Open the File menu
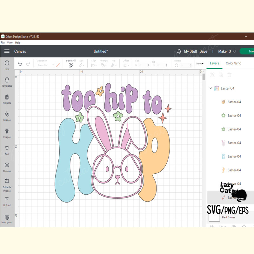254x254 pixels. (3, 42)
